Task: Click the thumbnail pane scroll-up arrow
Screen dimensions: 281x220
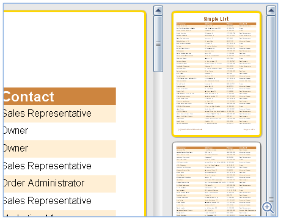Action: [x=271, y=10]
